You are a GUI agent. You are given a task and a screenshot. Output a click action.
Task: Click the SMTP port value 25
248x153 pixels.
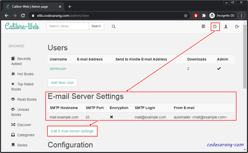coord(87,117)
